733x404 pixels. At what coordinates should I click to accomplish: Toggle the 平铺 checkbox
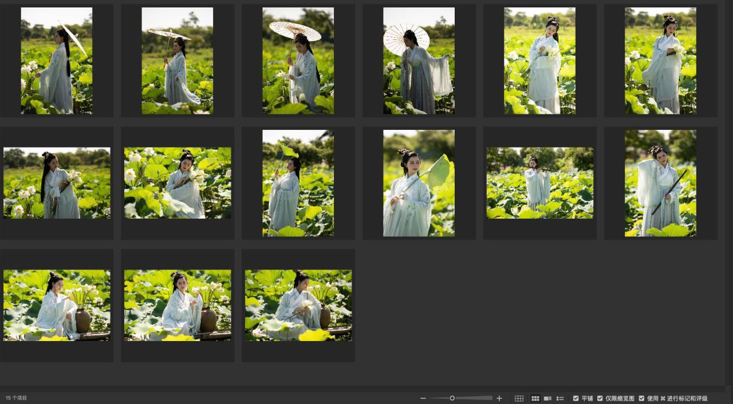pos(576,398)
